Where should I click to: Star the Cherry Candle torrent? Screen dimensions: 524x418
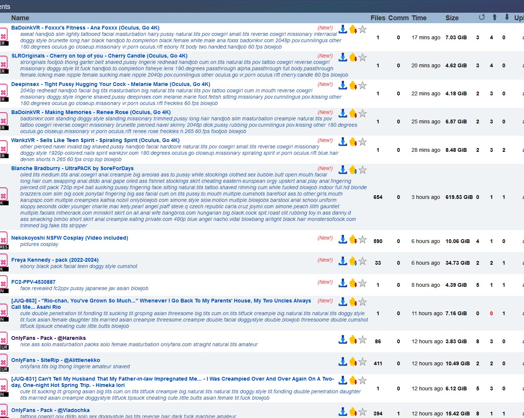coord(363,57)
